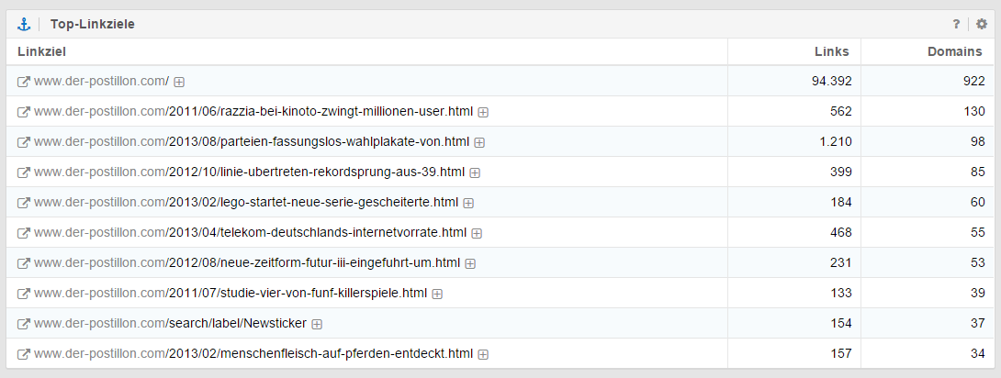Sort by the Links column header

(831, 51)
